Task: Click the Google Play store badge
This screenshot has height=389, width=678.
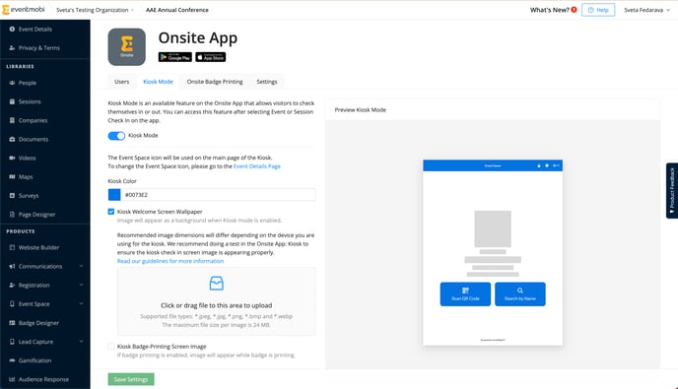Action: click(x=175, y=57)
